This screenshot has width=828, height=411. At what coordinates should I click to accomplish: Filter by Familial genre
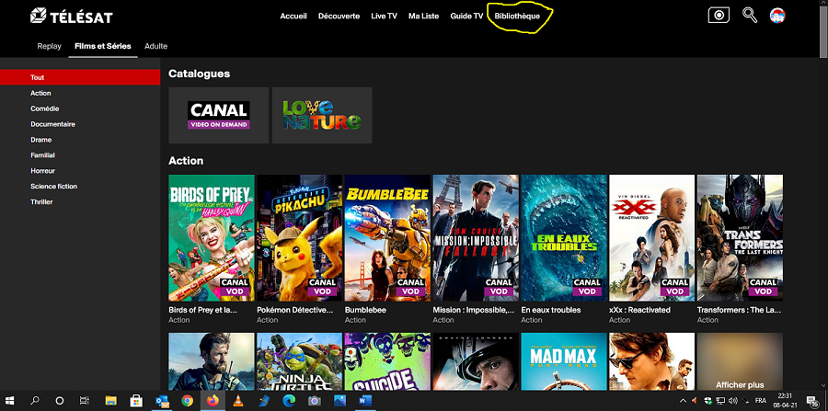coord(42,155)
